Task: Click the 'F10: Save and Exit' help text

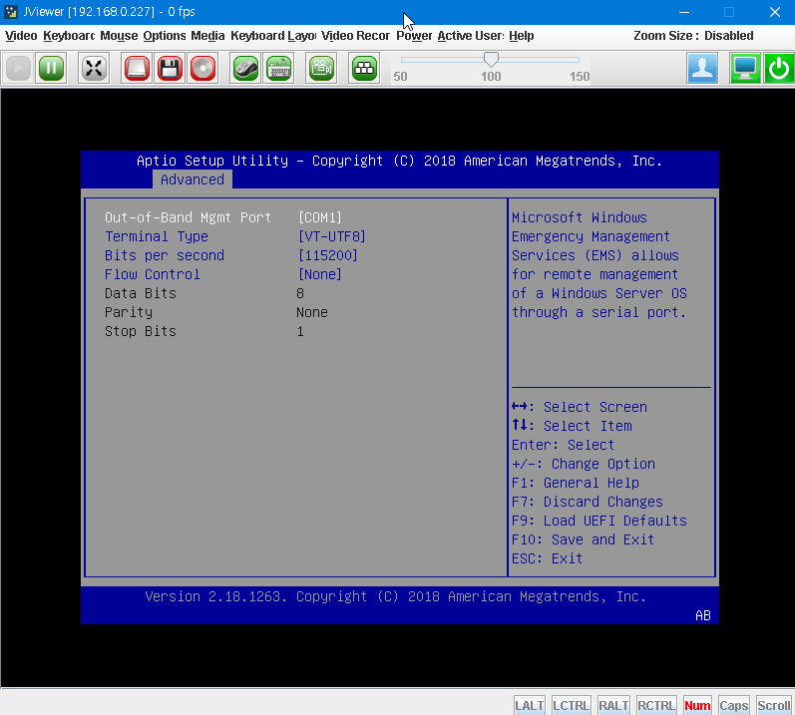Action: (x=583, y=539)
